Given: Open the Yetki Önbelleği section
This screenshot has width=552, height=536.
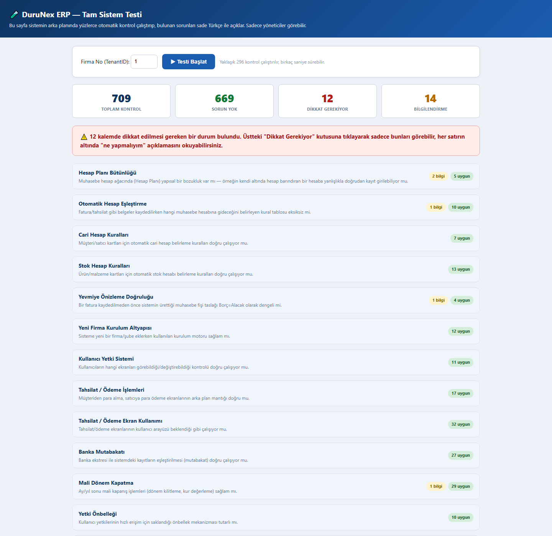Looking at the screenshot, I should click(x=276, y=518).
